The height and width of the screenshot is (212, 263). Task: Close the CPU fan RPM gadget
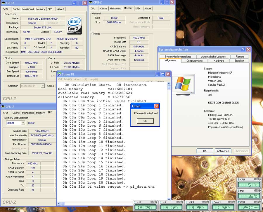(x=259, y=202)
